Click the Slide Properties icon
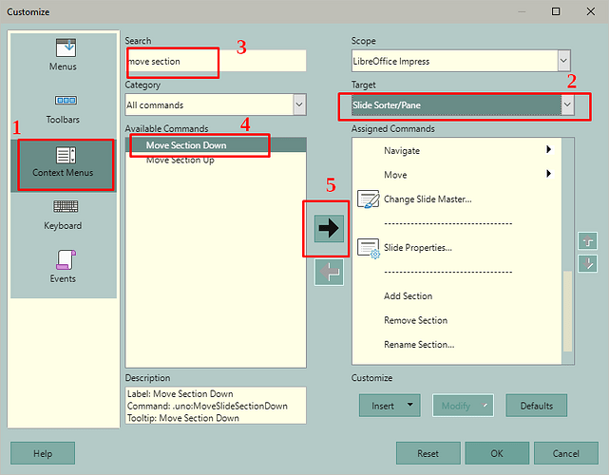609x475 pixels. point(369,248)
